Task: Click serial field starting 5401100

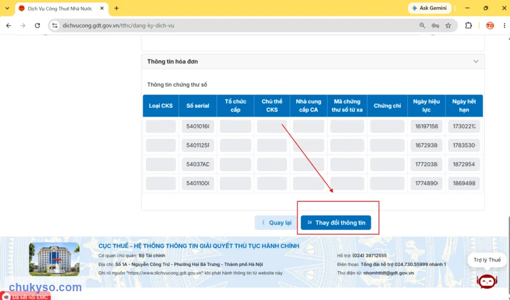Action: (198, 183)
